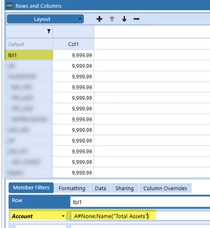Click the plus icon to add a row
Viewport: 210px width, 228px height.
click(99, 19)
